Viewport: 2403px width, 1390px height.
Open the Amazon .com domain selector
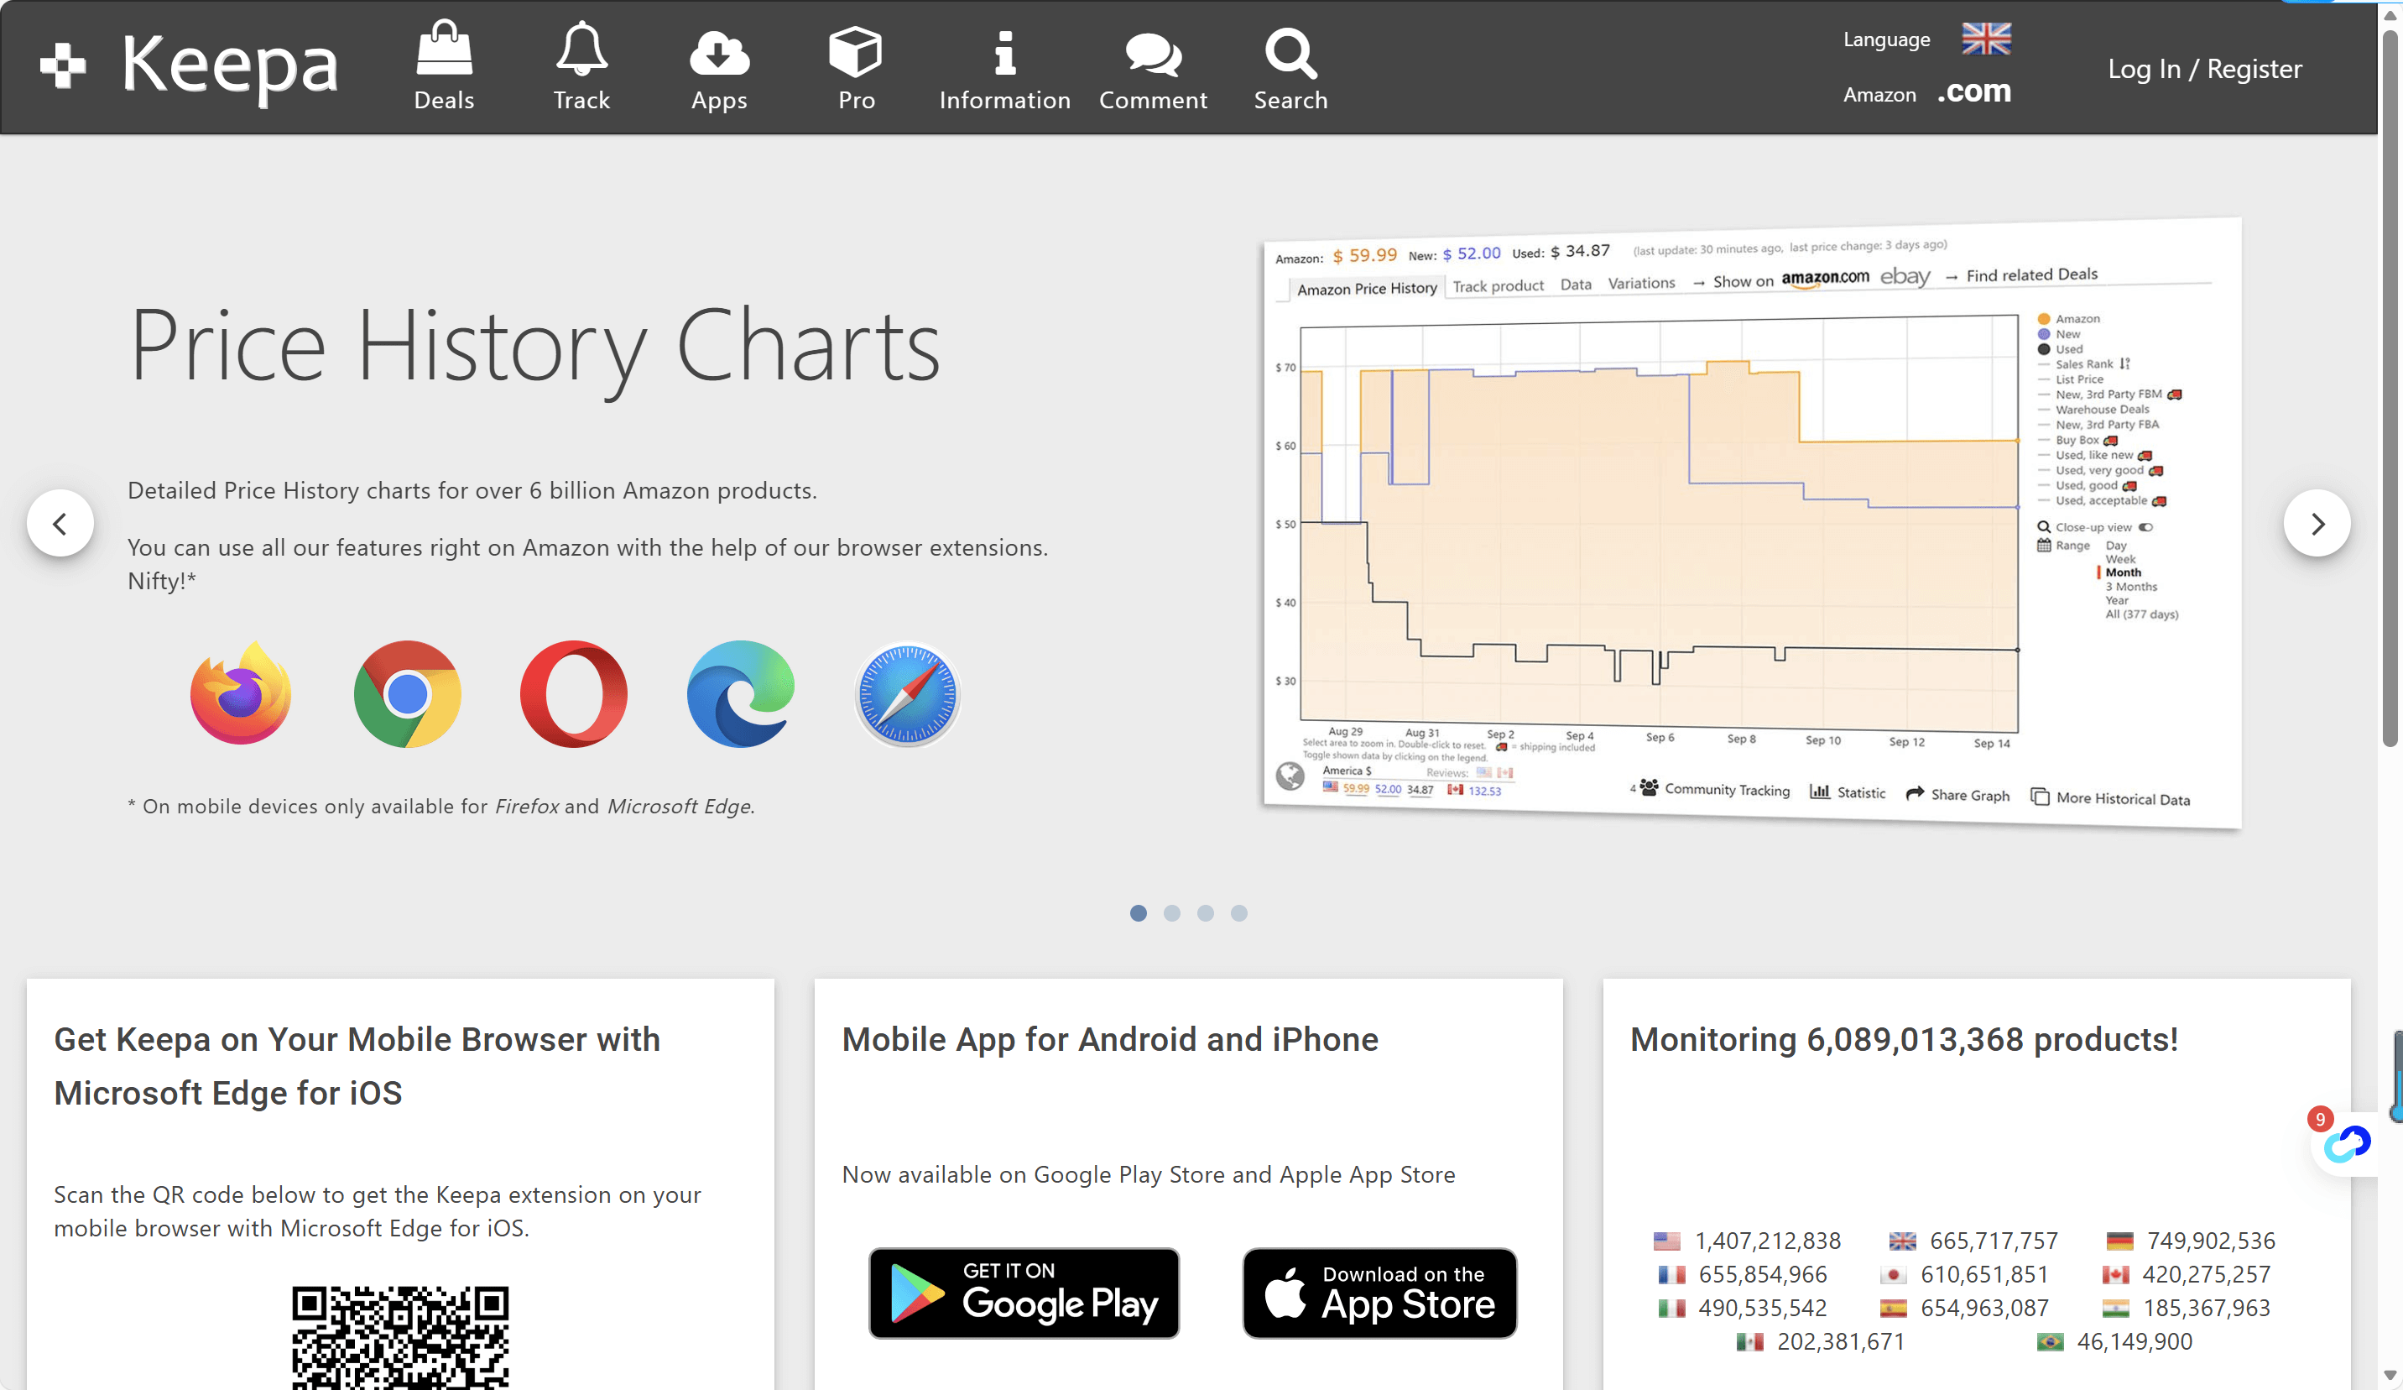click(x=1974, y=91)
